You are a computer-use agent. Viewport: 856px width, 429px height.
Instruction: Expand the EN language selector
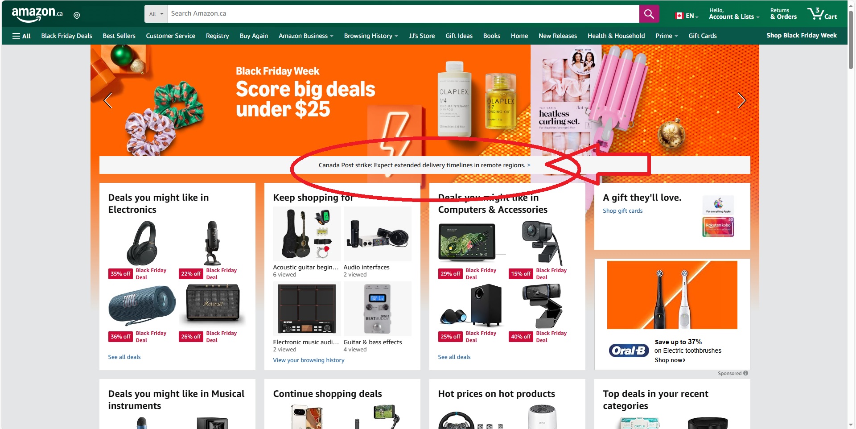pos(687,16)
